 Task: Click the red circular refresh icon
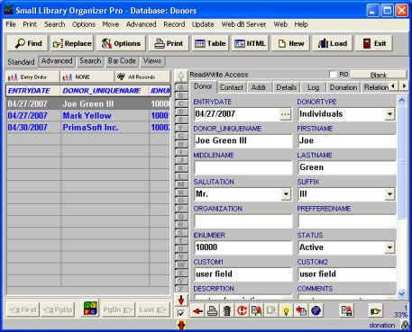click(242, 310)
